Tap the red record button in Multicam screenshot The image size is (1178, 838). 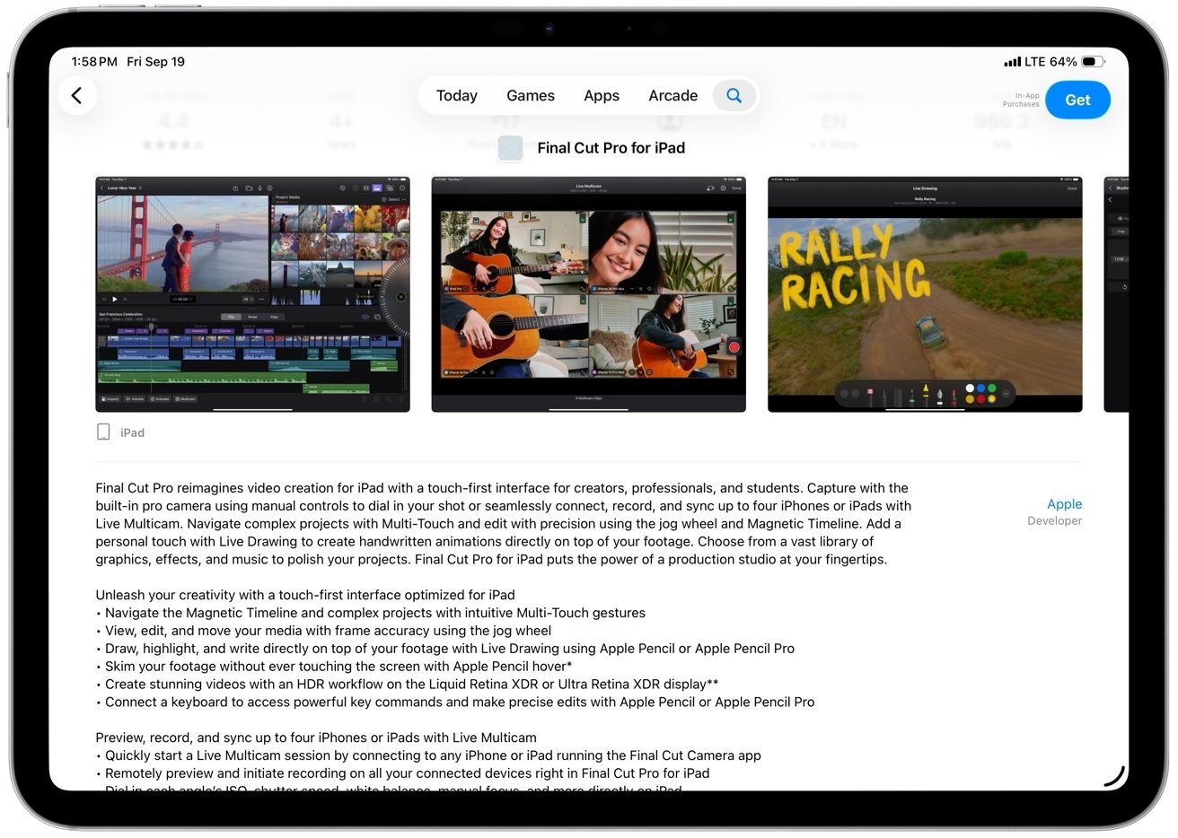point(733,347)
